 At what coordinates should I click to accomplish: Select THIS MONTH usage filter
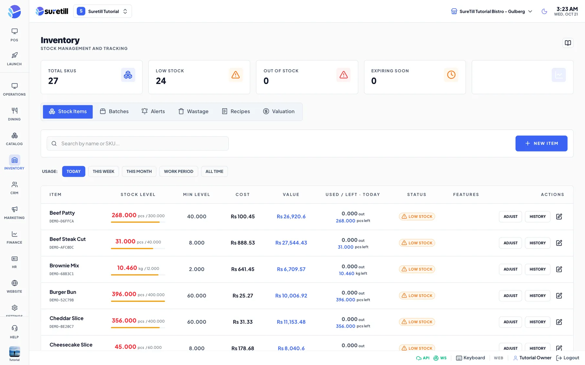coord(139,171)
